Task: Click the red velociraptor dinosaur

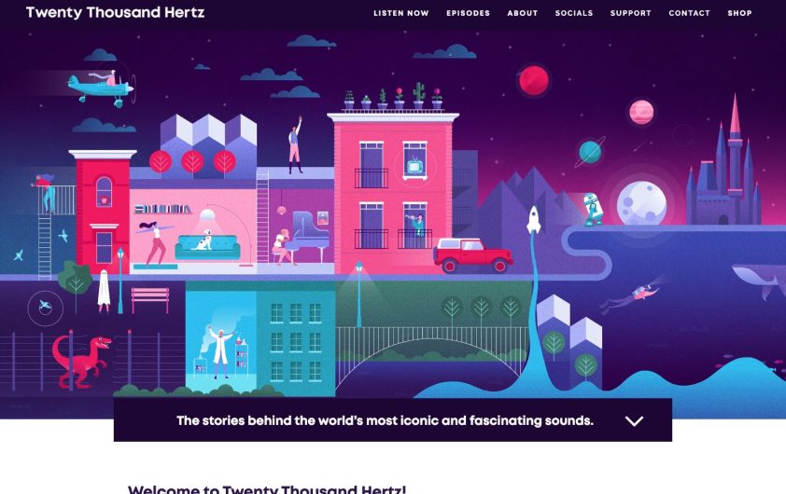Action: (x=82, y=363)
